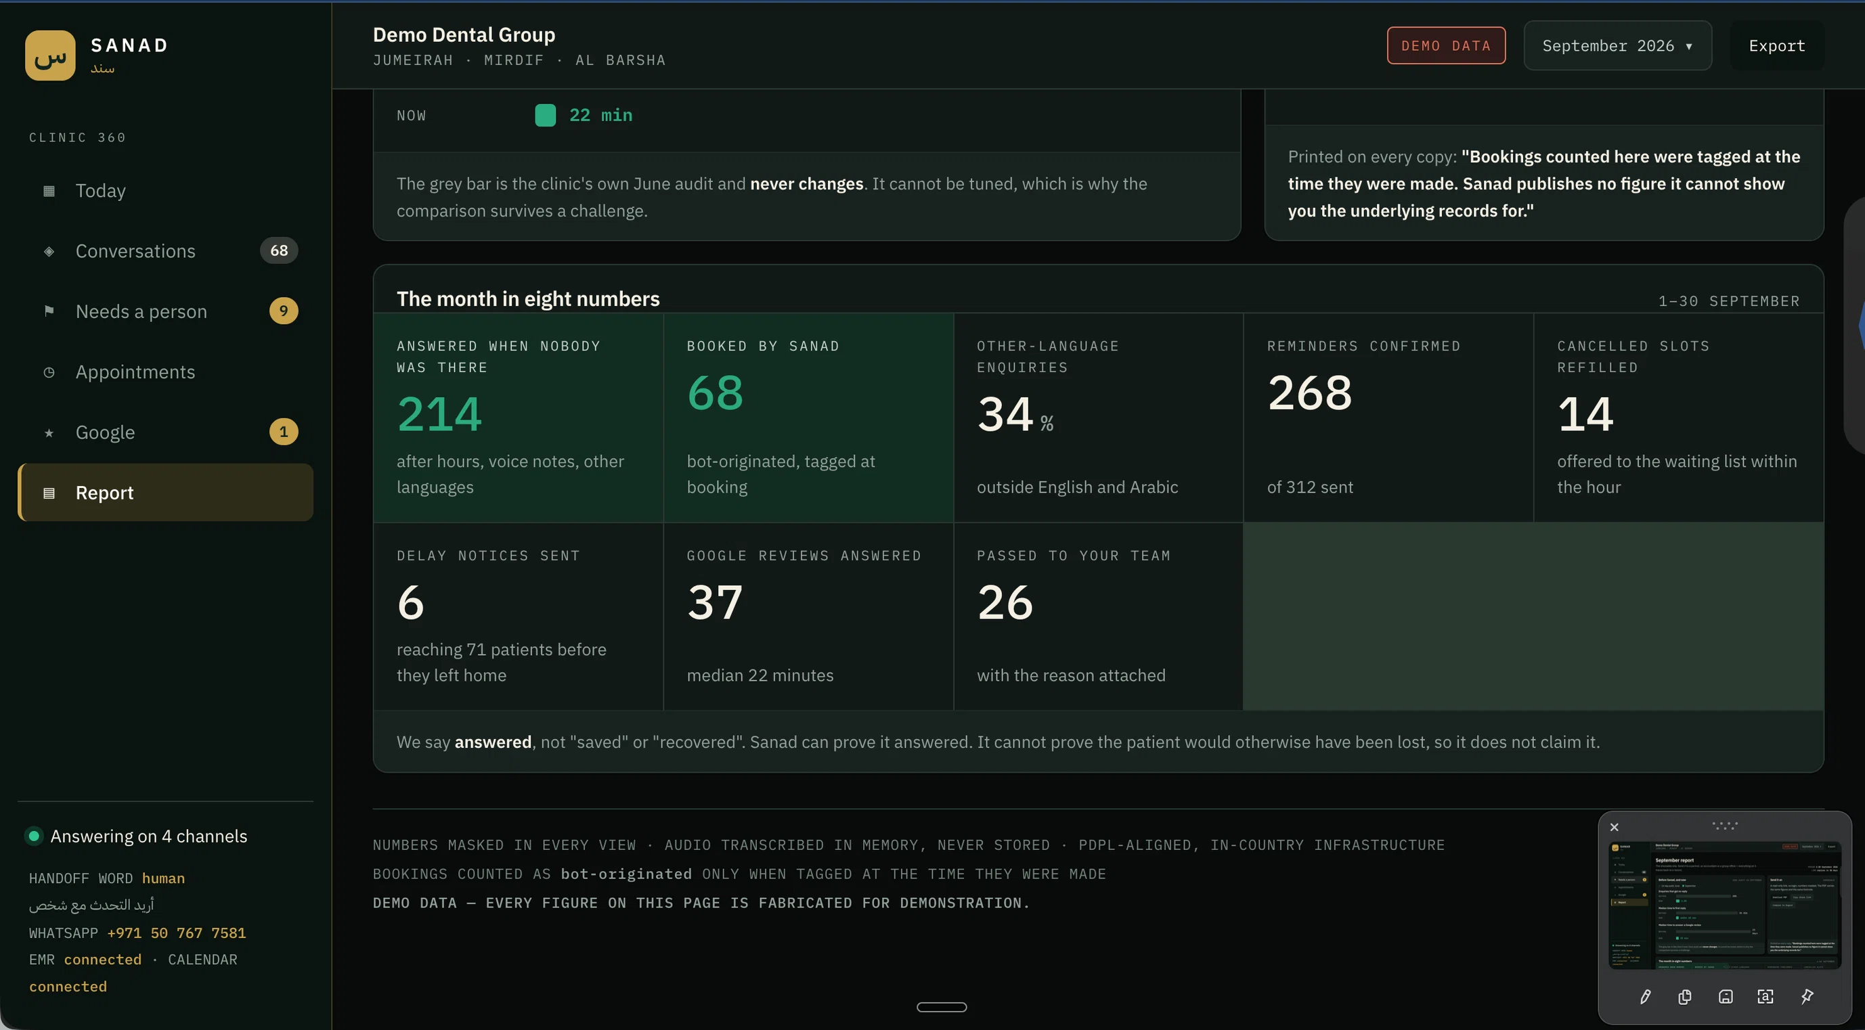The width and height of the screenshot is (1865, 1030).
Task: Click the pin icon in screenshot popup
Action: click(x=1806, y=997)
